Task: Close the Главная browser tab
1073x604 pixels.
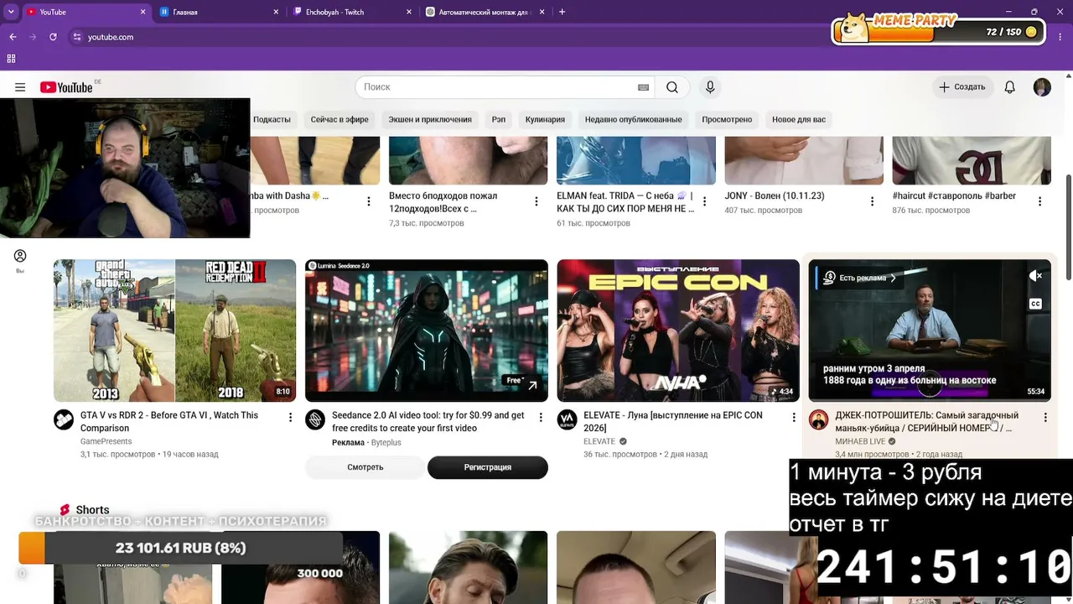Action: tap(276, 12)
